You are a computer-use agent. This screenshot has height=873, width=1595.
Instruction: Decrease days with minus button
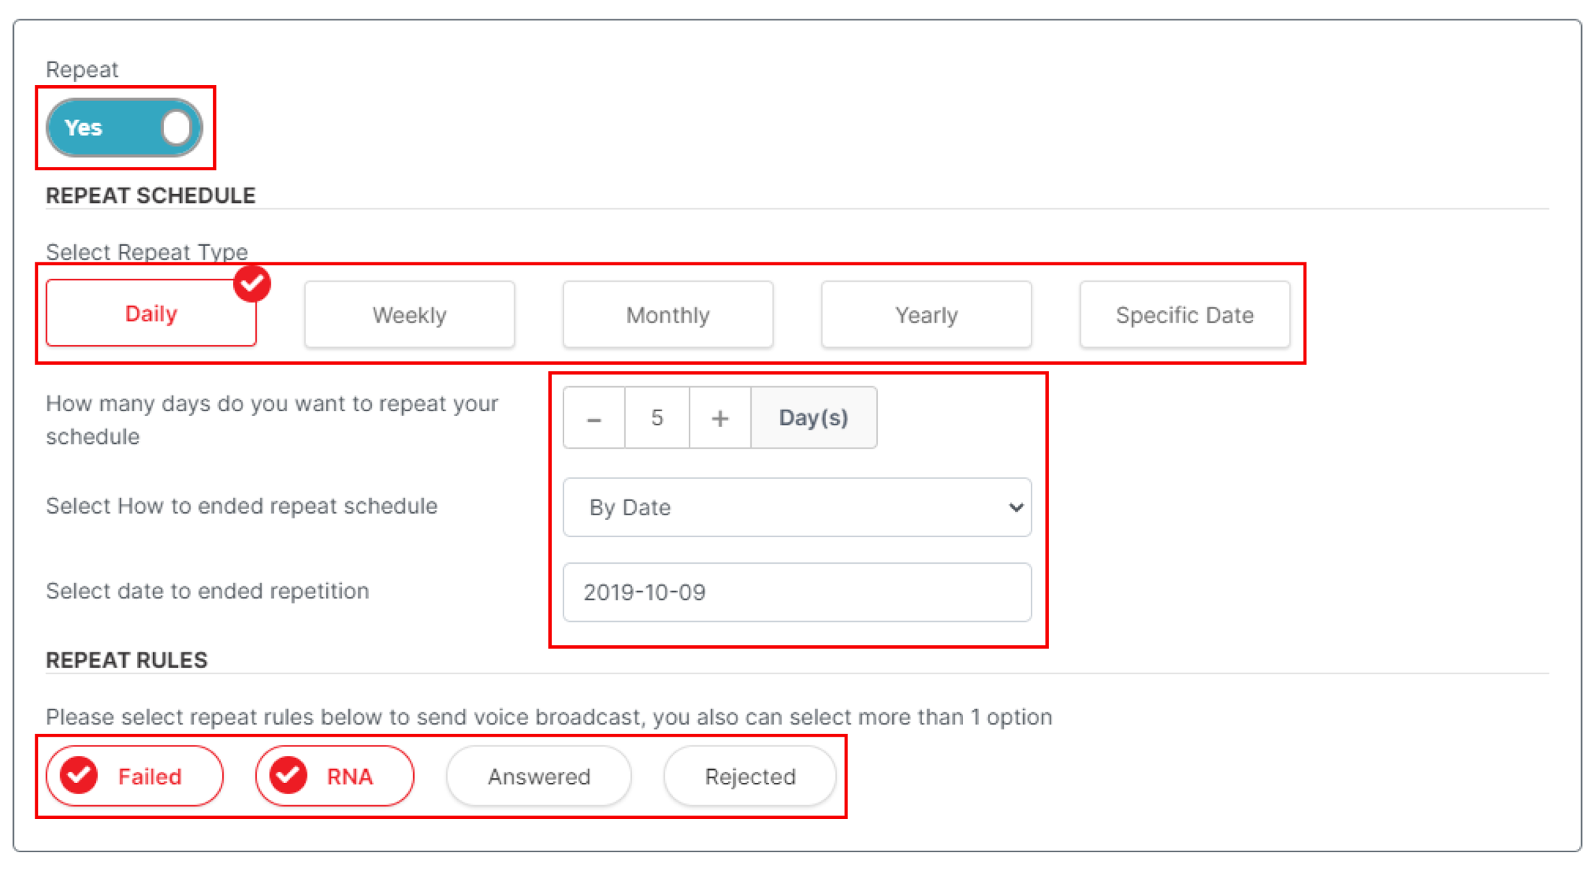(594, 418)
